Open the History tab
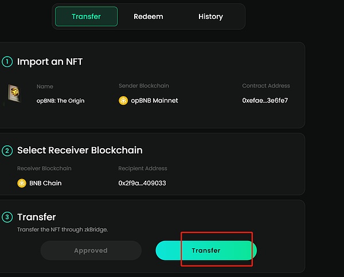The width and height of the screenshot is (344, 277). click(x=210, y=17)
